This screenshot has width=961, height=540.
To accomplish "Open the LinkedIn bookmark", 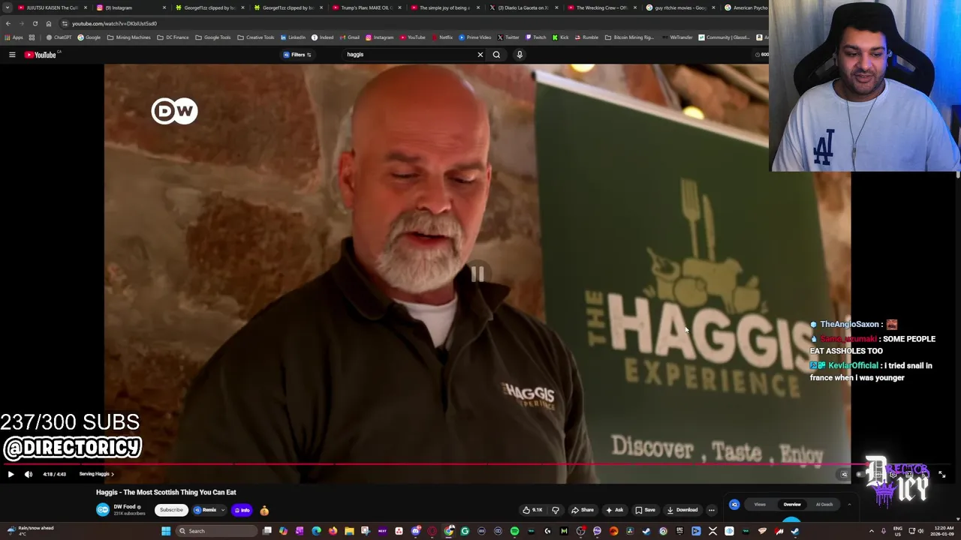I will [293, 37].
